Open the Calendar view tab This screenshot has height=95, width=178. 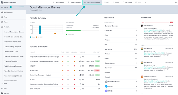(x=127, y=2)
